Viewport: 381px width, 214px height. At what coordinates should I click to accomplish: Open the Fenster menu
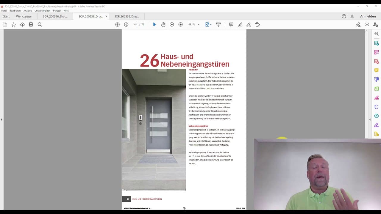click(57, 11)
